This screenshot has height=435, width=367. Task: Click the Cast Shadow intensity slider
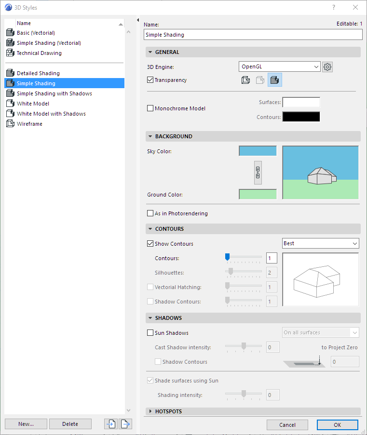(x=244, y=347)
